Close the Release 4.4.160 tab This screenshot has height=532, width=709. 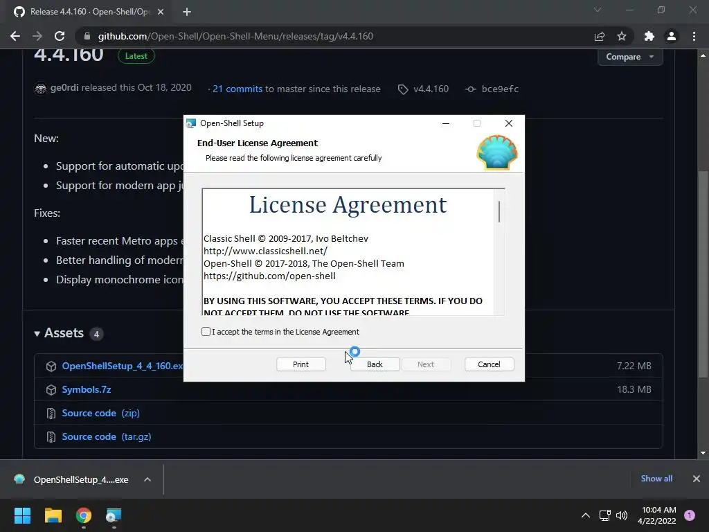pyautogui.click(x=161, y=12)
